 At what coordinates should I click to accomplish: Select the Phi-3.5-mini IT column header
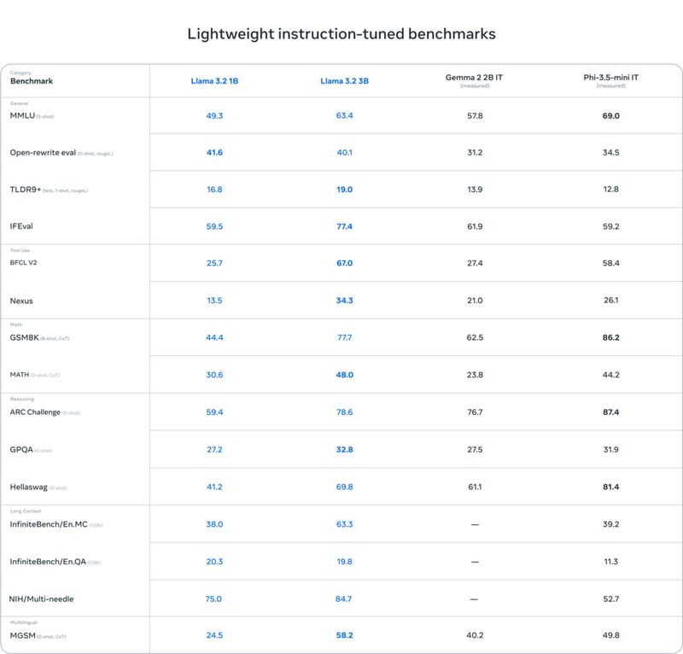point(610,78)
